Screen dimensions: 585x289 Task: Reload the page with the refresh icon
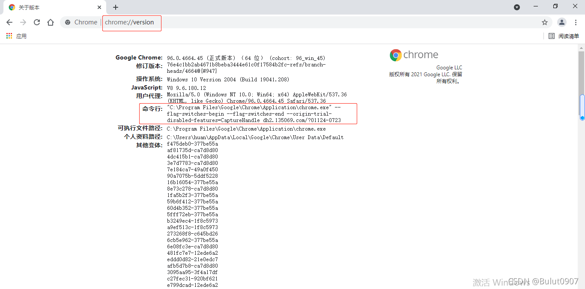pyautogui.click(x=37, y=22)
